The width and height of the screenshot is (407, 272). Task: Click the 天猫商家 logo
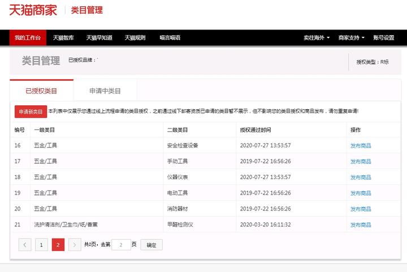click(33, 10)
